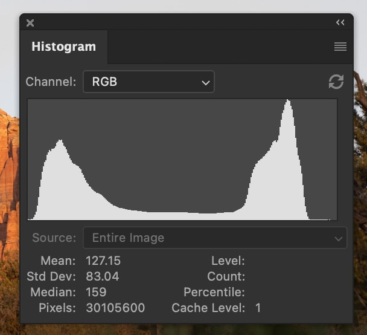Click the Std Dev value 83.04
This screenshot has height=335, width=367.
103,276
